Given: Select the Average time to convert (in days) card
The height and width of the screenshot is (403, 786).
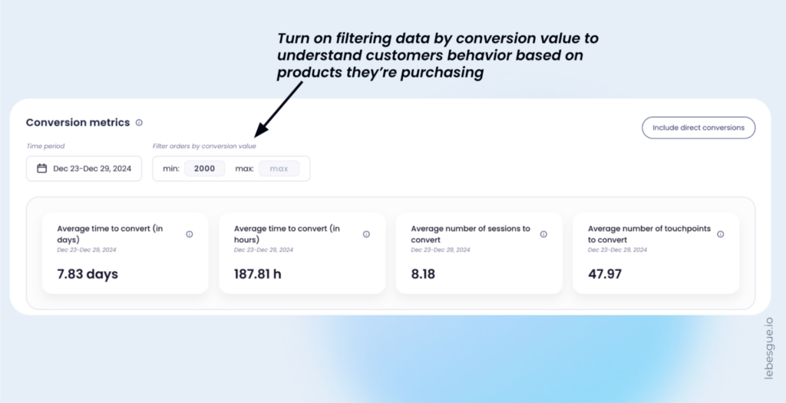Looking at the screenshot, I should point(125,253).
